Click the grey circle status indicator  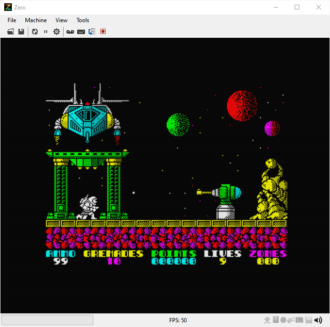[283, 320]
